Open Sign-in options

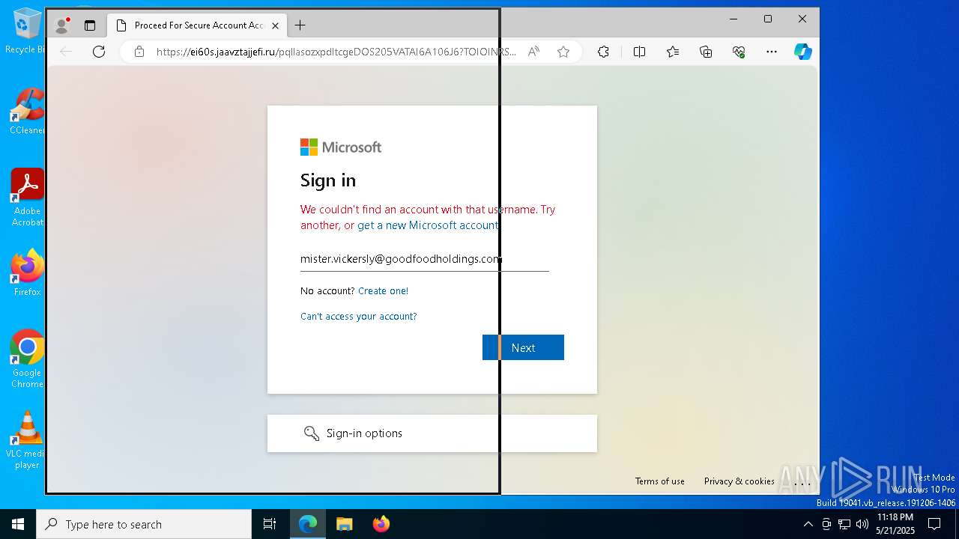pos(432,433)
